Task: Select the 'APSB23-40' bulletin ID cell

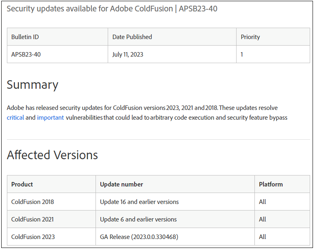Action: pyautogui.click(x=57, y=54)
